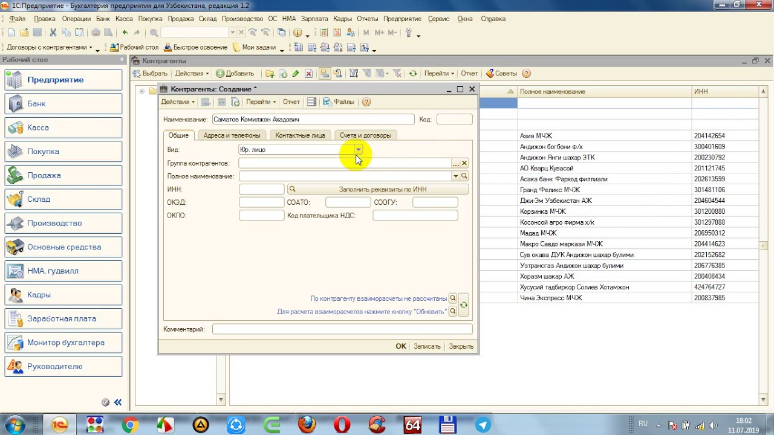The image size is (774, 435).
Task: Click the Советы button
Action: [501, 74]
